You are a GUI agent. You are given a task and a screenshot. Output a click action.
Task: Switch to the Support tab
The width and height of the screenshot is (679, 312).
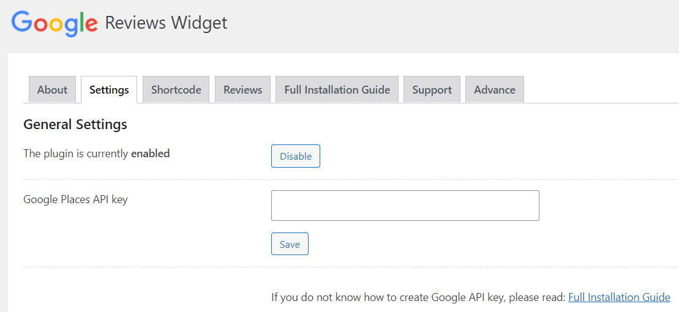432,90
